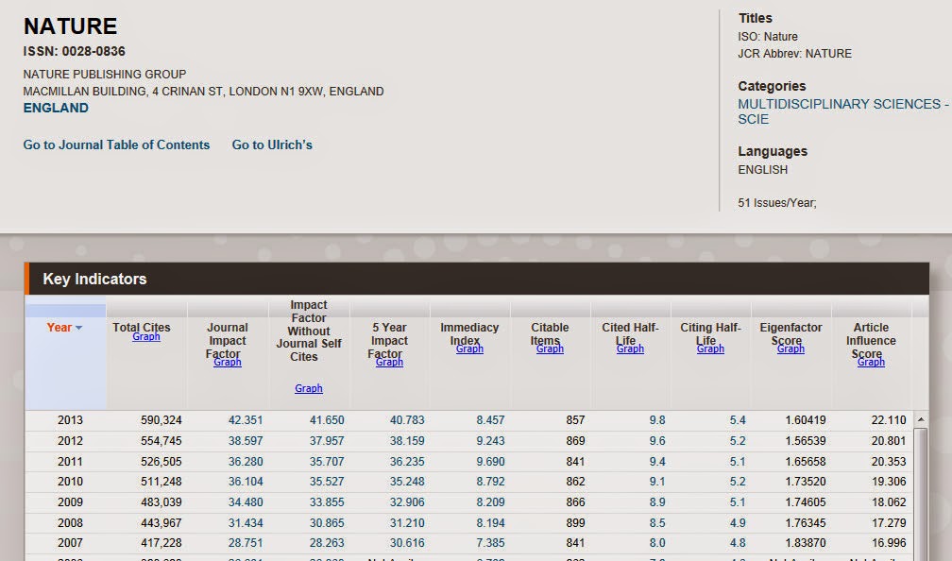Screen dimensions: 952x561
Task: Open Graph link under Cited Half-Life
Action: click(x=630, y=348)
